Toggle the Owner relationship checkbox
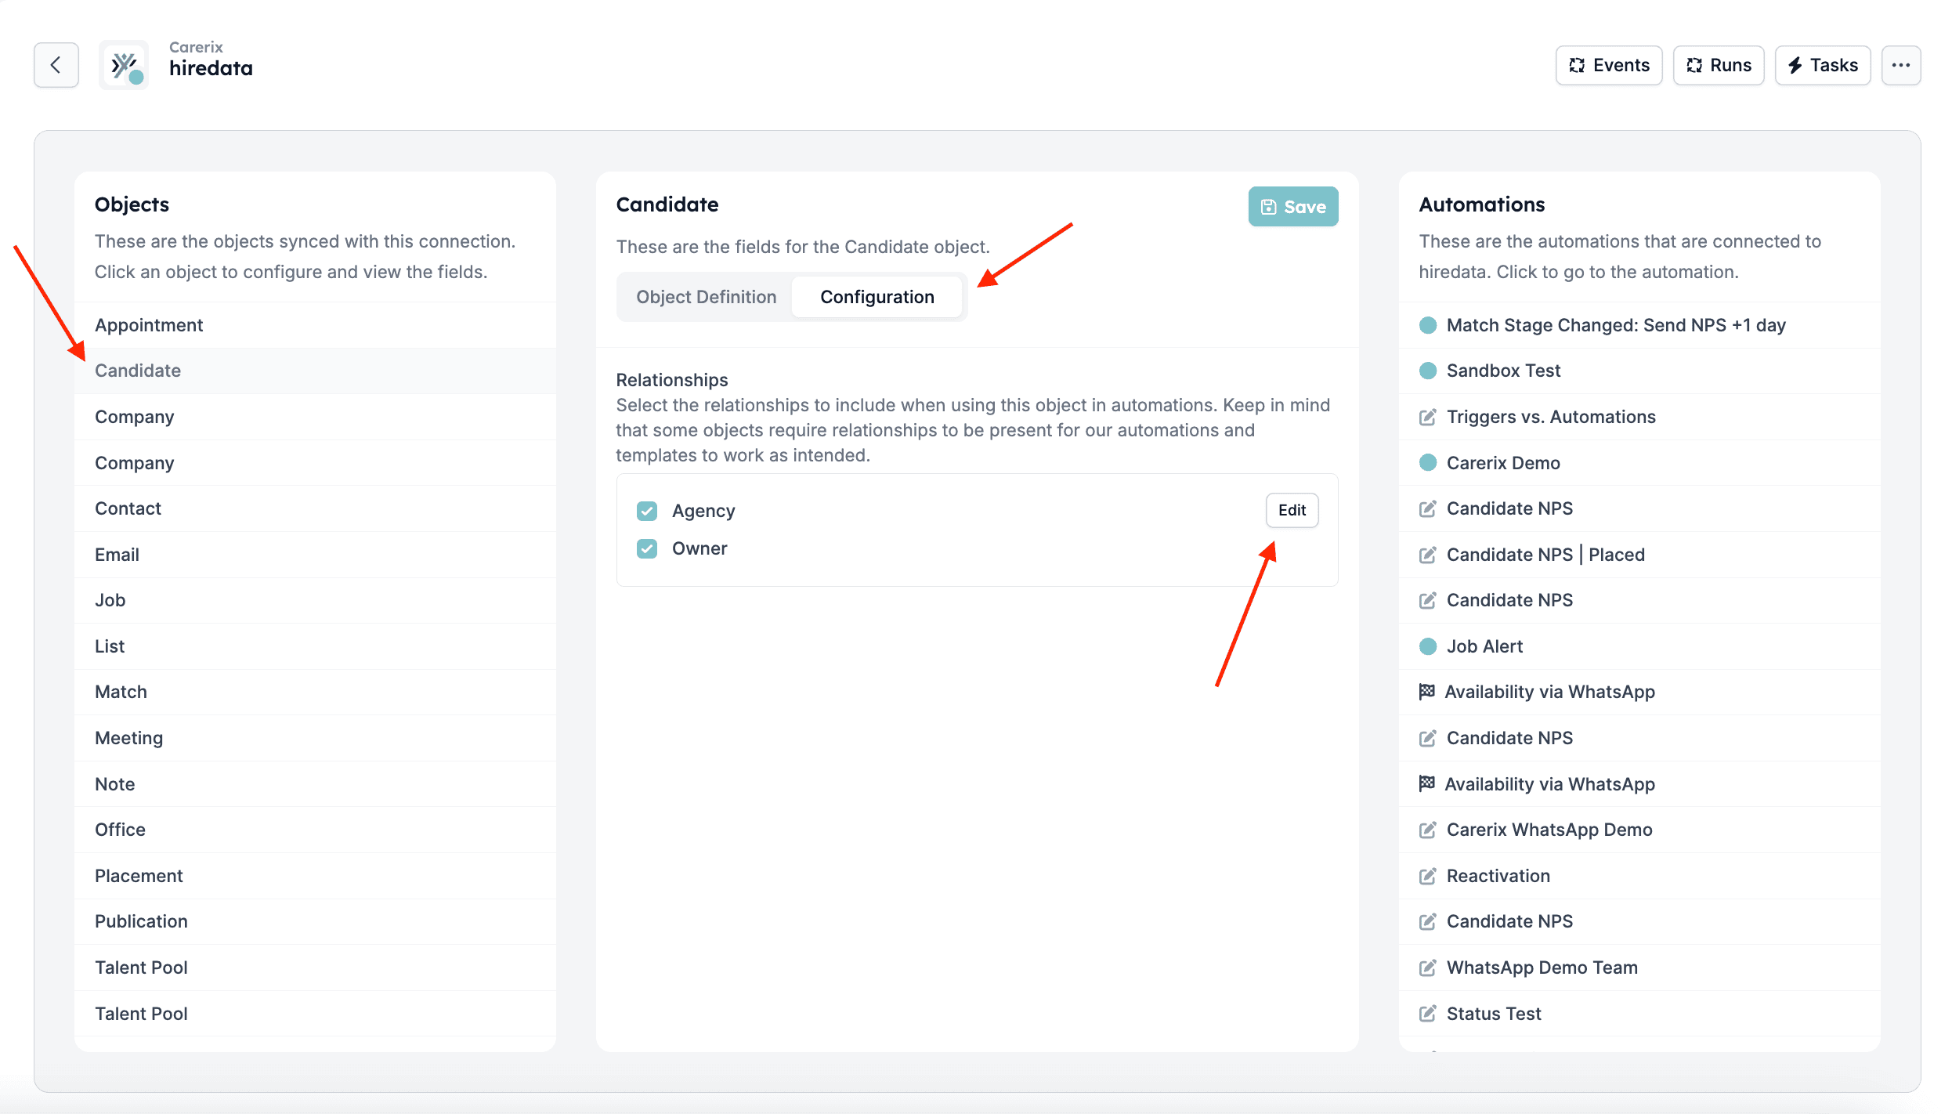 point(647,548)
